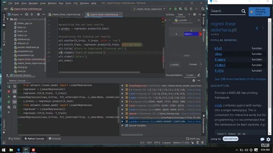This screenshot has height=153, width=273.
Task: Collapse all in Project panel
Action: click(x=32, y=14)
